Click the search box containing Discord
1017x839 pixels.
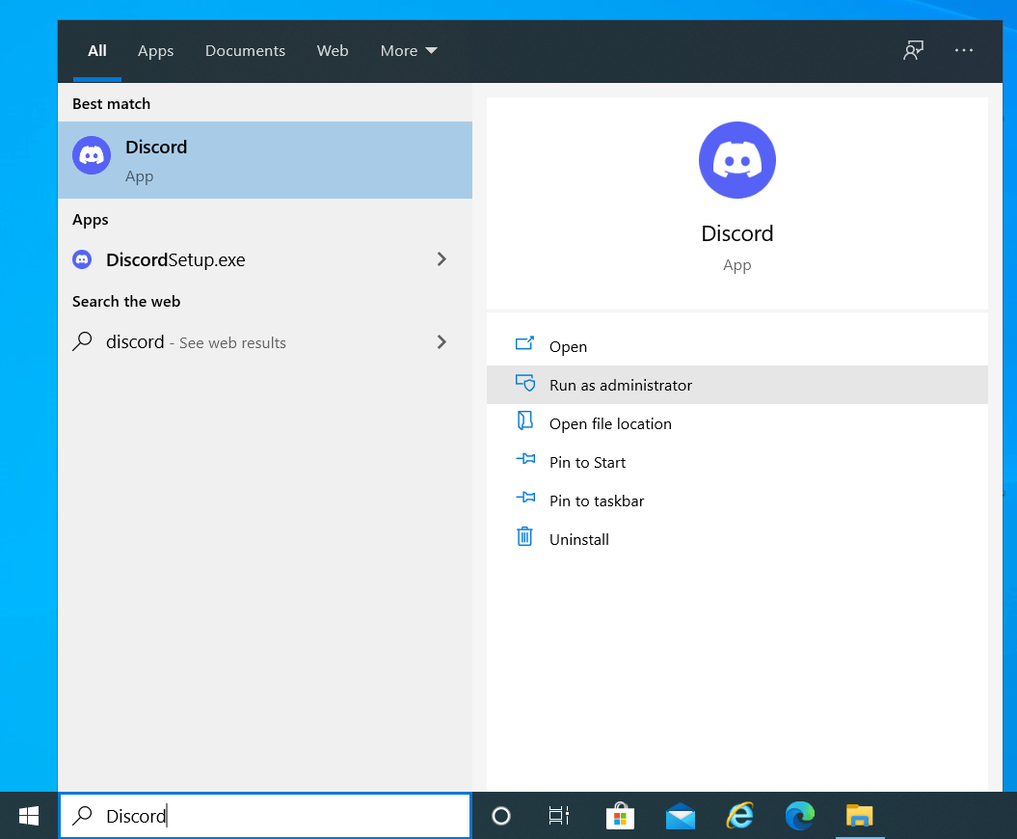tap(280, 816)
